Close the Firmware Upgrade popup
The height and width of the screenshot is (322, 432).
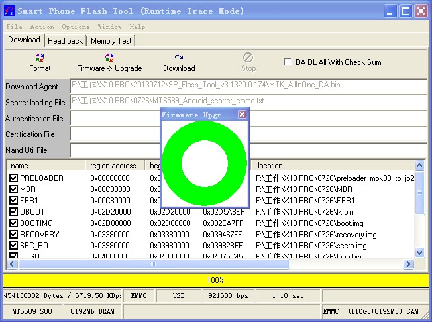[242, 115]
